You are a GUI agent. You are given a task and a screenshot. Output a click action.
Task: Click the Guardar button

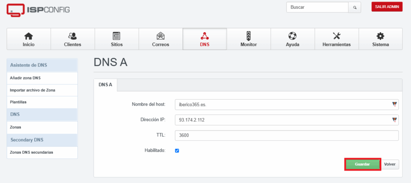point(362,165)
